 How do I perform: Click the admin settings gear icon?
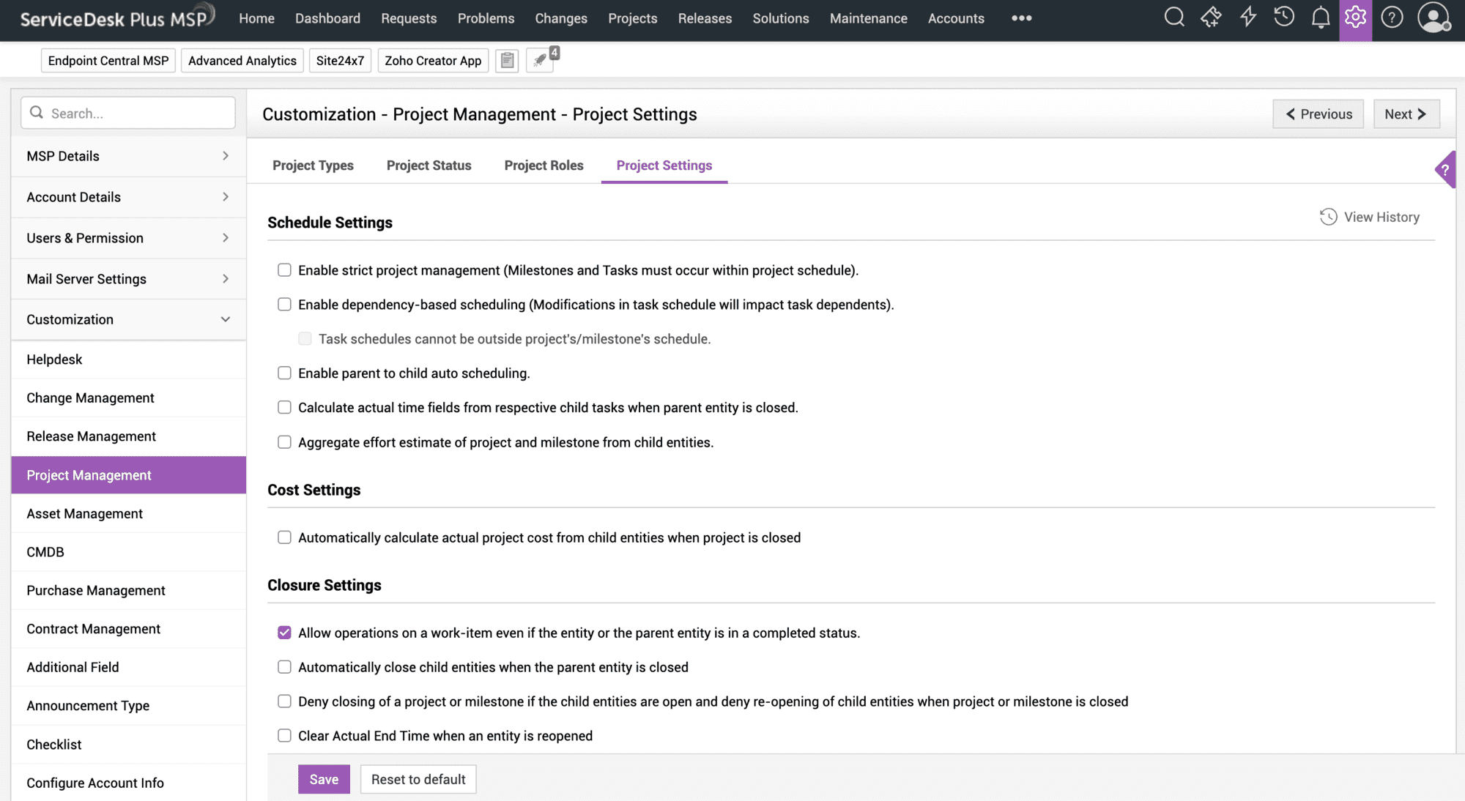tap(1355, 17)
